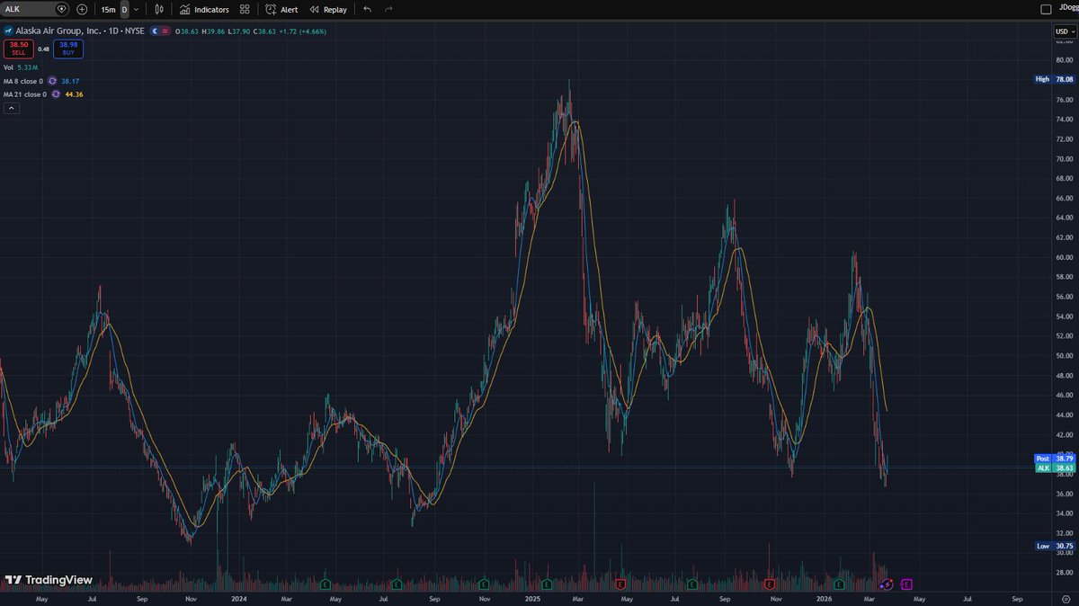
Task: Open the USD currency dropdown
Action: pyautogui.click(x=1065, y=31)
